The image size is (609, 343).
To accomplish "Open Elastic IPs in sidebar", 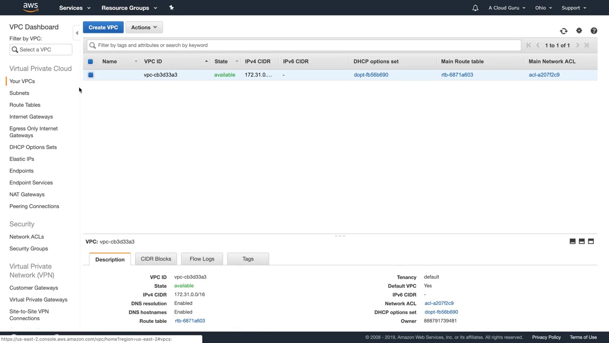I will [x=22, y=159].
